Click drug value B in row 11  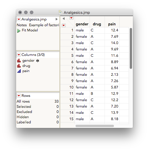click(92, 94)
